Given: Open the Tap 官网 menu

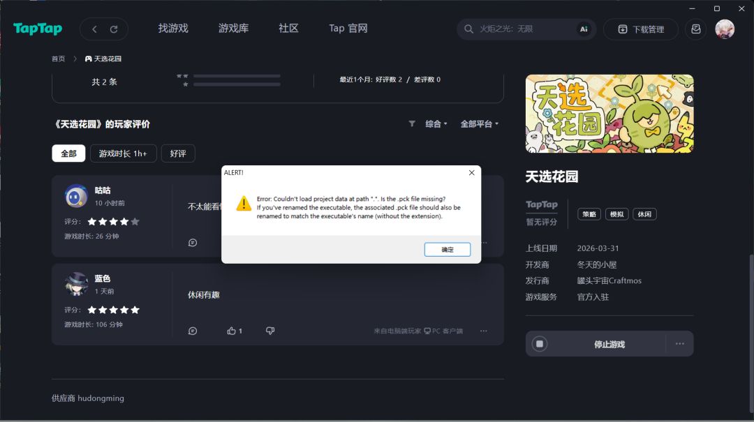Looking at the screenshot, I should click(348, 29).
